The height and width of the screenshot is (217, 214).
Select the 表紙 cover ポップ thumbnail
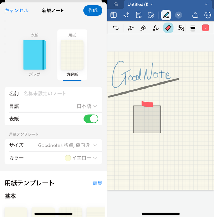coord(35,55)
